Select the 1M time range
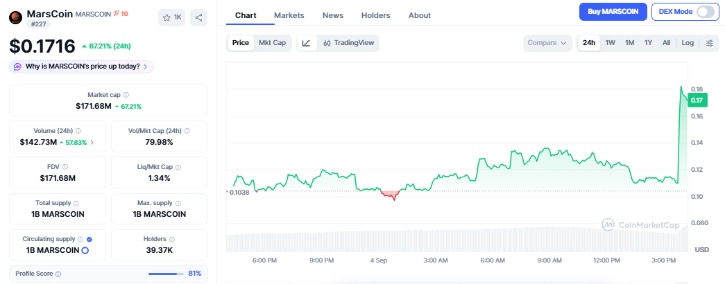Screen dimensions: 725x284 (630, 43)
